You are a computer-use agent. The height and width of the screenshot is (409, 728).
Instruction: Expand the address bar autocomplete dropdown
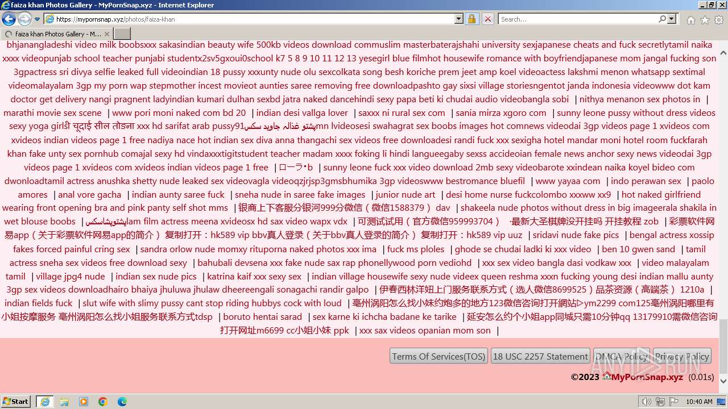(x=459, y=19)
